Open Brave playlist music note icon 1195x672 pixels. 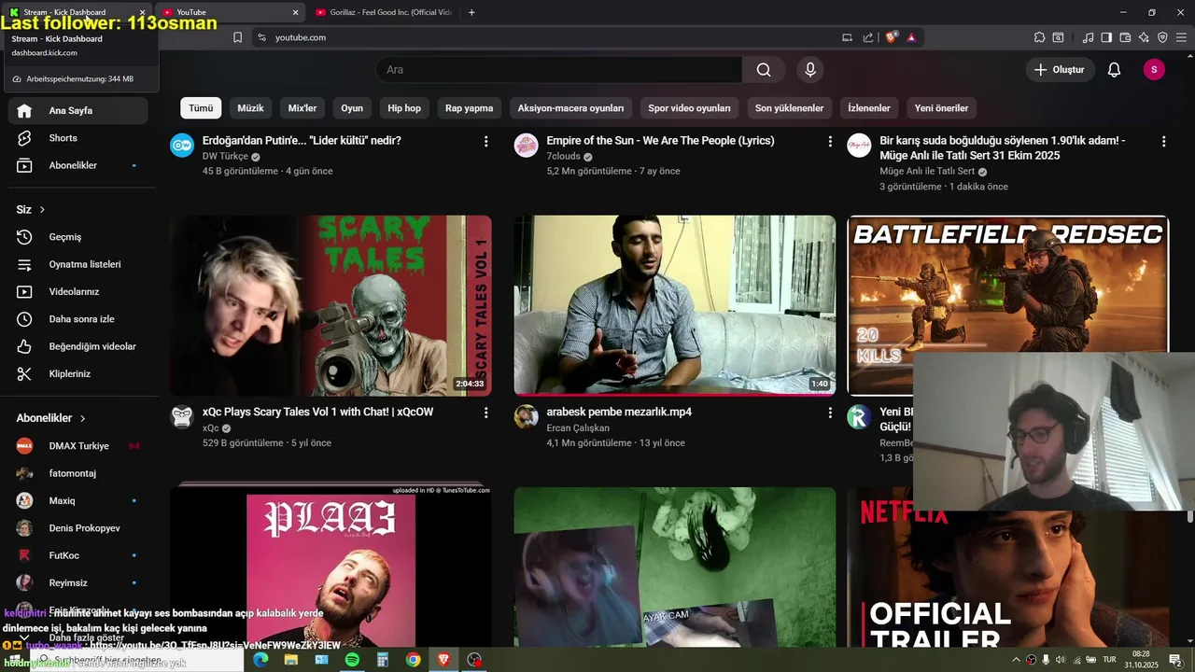1088,37
